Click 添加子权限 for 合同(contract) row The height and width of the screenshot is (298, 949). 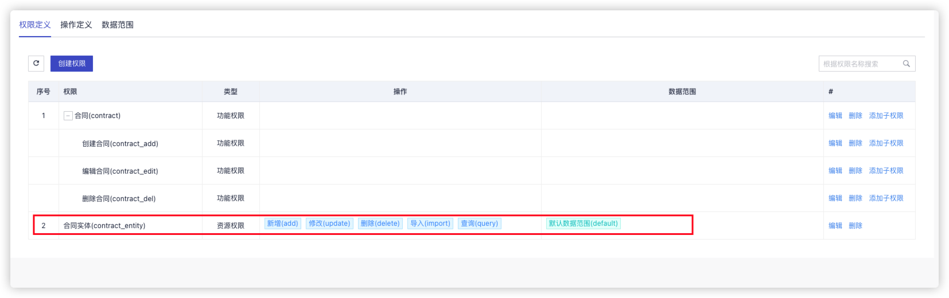[x=886, y=116]
